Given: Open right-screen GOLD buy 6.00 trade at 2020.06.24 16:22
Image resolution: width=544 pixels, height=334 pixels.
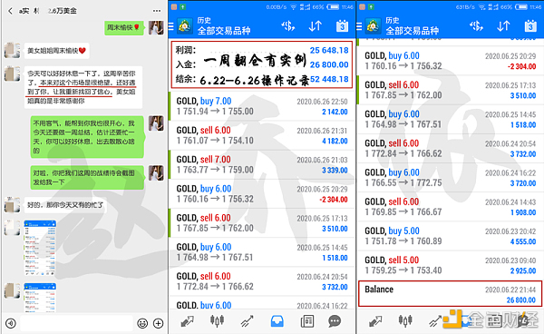Looking at the screenshot, I should click(451, 177).
